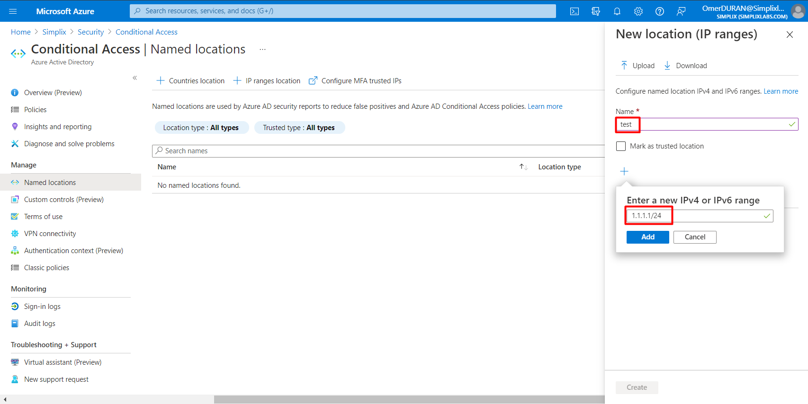This screenshot has height=404, width=808.
Task: Open Configure MFA trusted IPs
Action: coord(355,81)
